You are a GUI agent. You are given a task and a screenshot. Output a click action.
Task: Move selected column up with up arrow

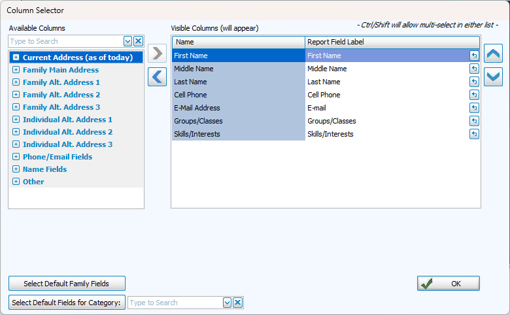(493, 54)
